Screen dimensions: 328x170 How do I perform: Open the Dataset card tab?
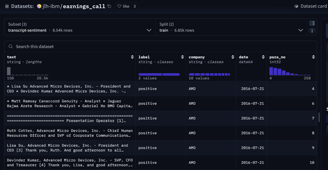pos(310,6)
